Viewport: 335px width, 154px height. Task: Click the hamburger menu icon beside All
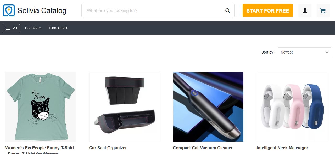click(8, 28)
